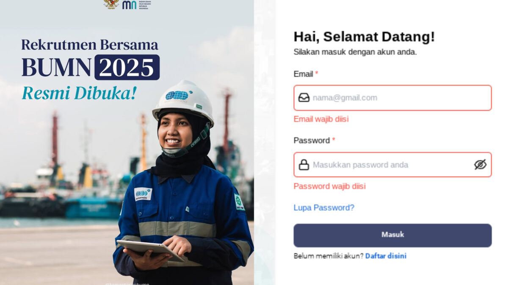This screenshot has height=285, width=508.
Task: Click the BUMN ministry logo at the top
Action: tap(136, 5)
